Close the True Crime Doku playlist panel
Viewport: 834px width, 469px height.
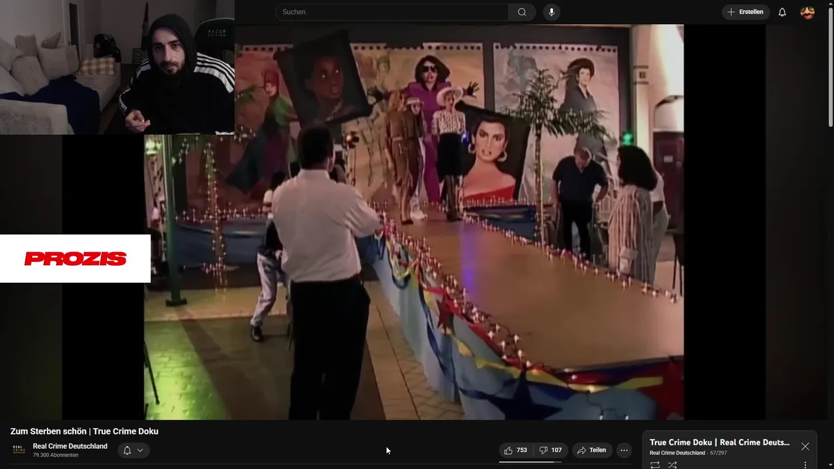point(805,446)
